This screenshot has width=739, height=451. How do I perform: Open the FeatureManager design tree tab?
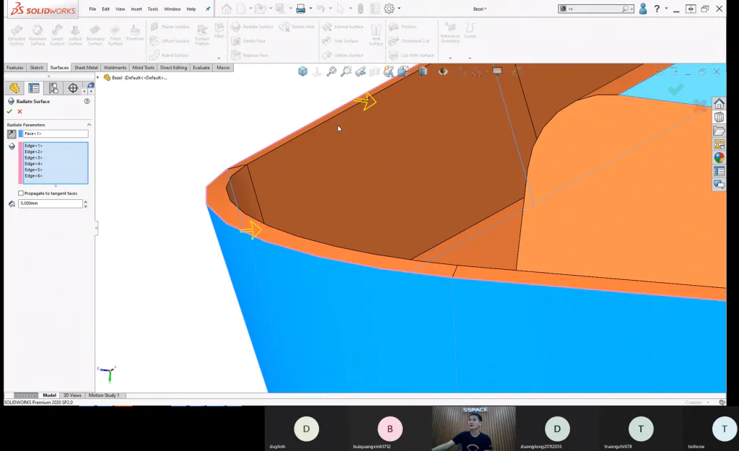(14, 88)
